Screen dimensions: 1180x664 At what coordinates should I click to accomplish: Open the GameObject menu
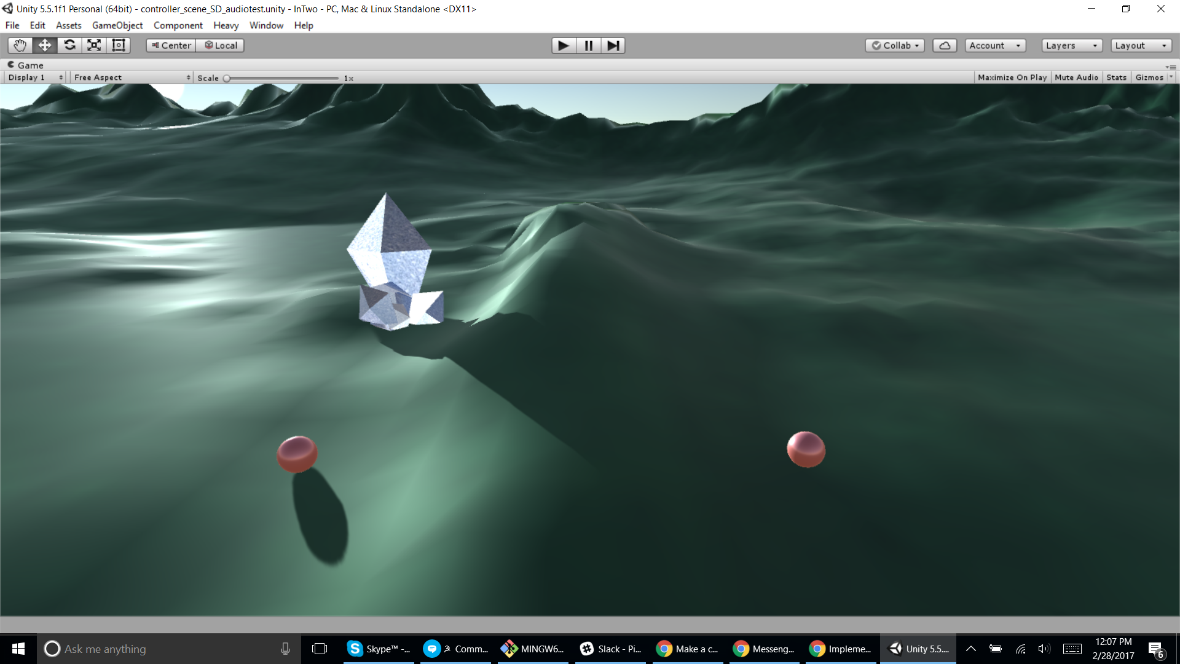(x=117, y=25)
